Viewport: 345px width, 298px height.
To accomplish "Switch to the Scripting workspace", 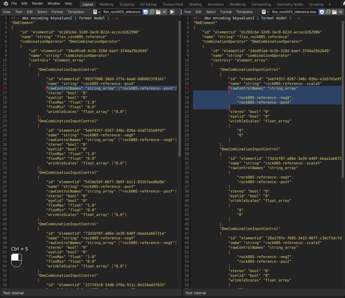I will tap(316, 4).
